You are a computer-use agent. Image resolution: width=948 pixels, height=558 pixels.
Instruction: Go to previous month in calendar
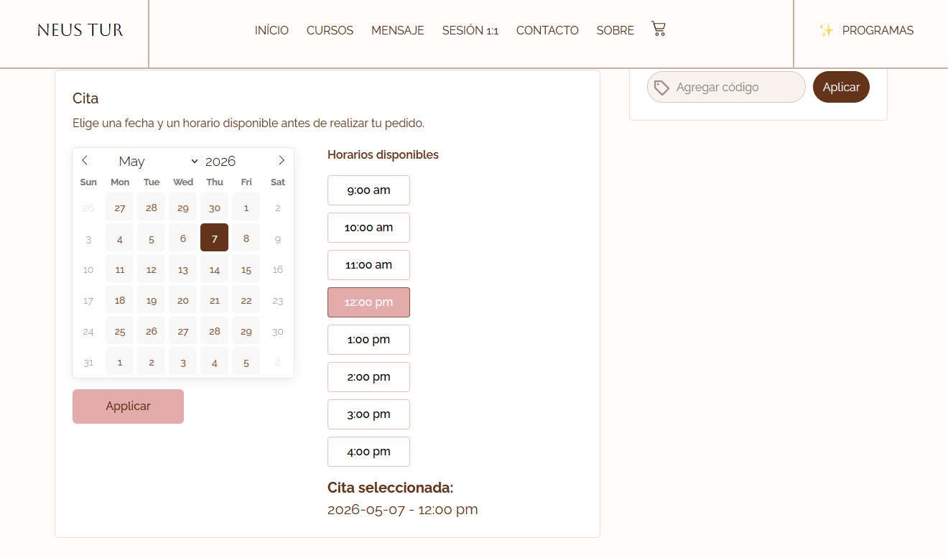pyautogui.click(x=85, y=160)
